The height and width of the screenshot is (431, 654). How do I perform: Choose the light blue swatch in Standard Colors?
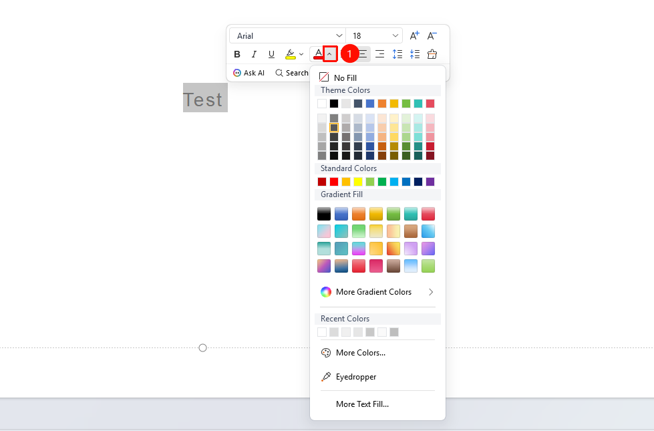pos(394,182)
